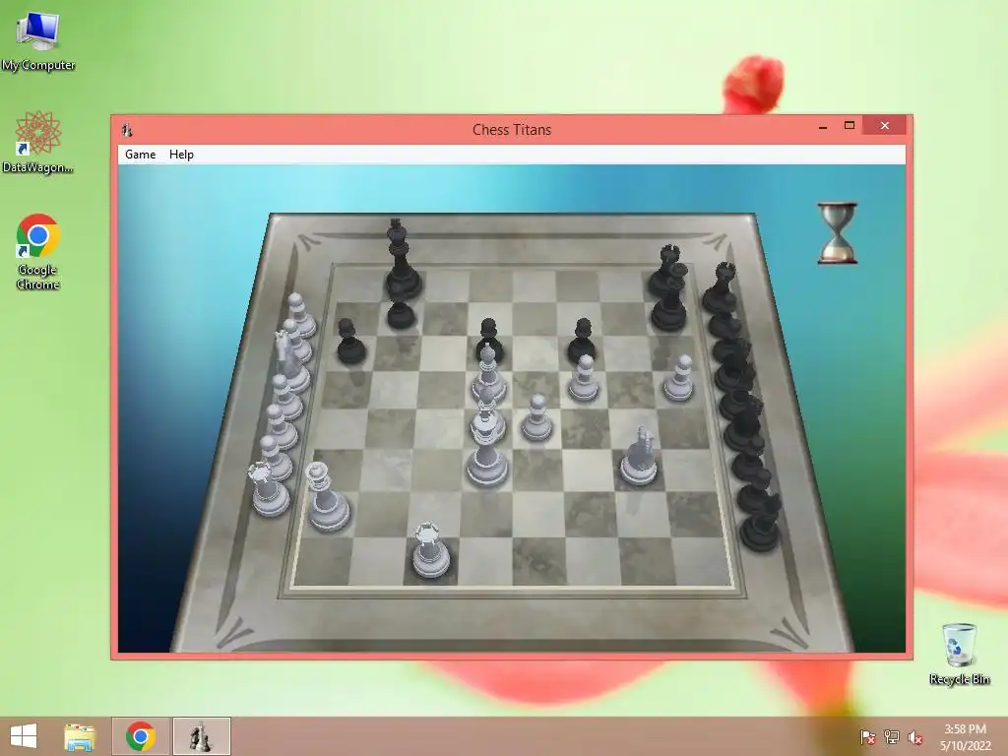Switch to Chess Titans taskbar button

point(201,736)
